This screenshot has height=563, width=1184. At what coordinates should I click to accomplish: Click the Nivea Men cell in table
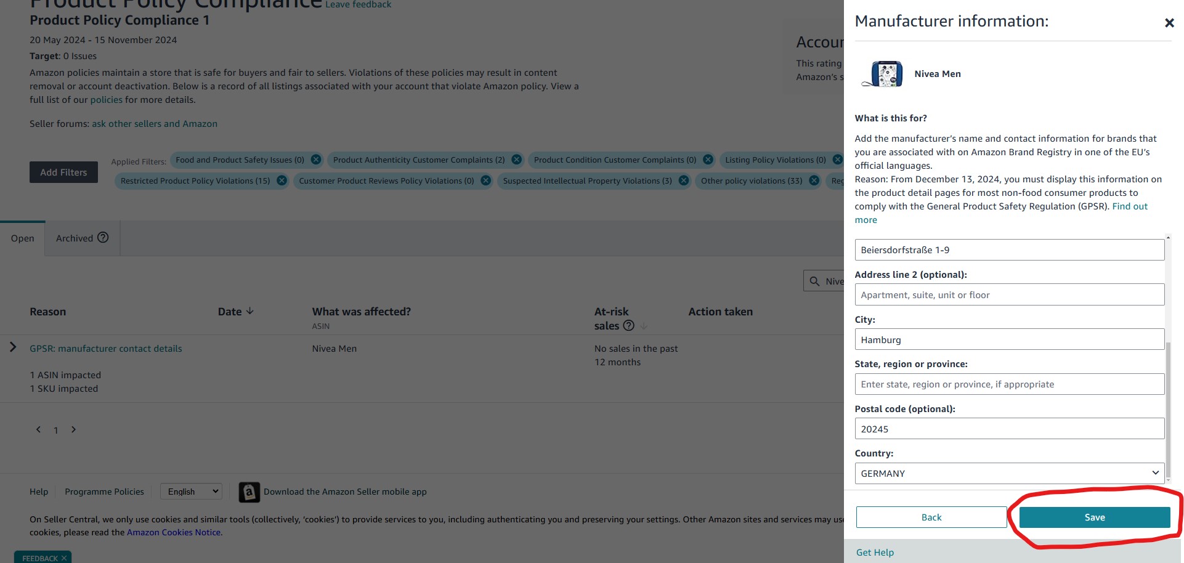pyautogui.click(x=334, y=349)
